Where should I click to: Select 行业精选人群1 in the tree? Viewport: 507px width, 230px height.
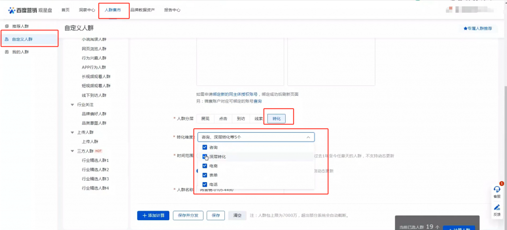pos(96,160)
